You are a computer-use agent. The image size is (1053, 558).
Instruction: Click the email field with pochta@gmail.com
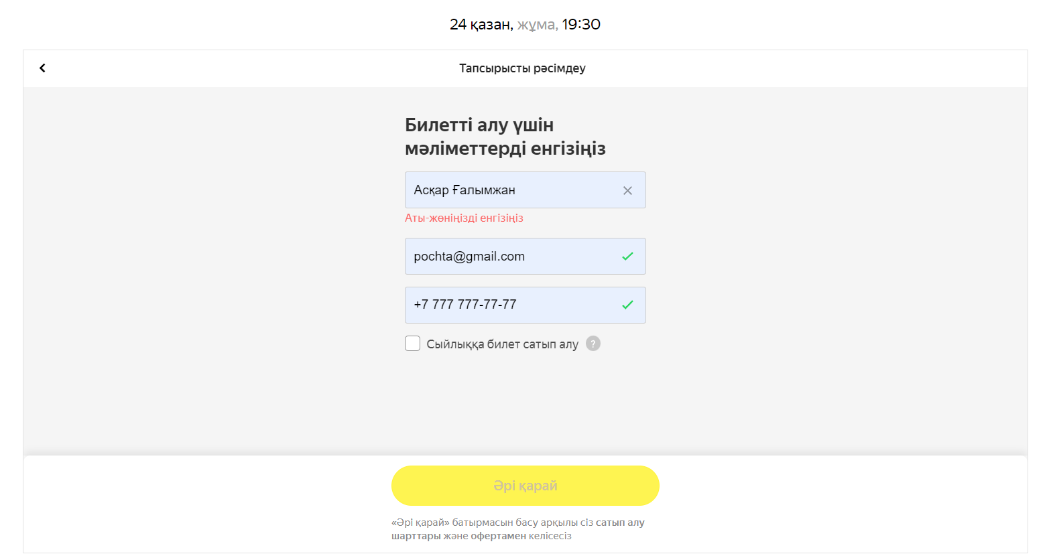tap(509, 257)
